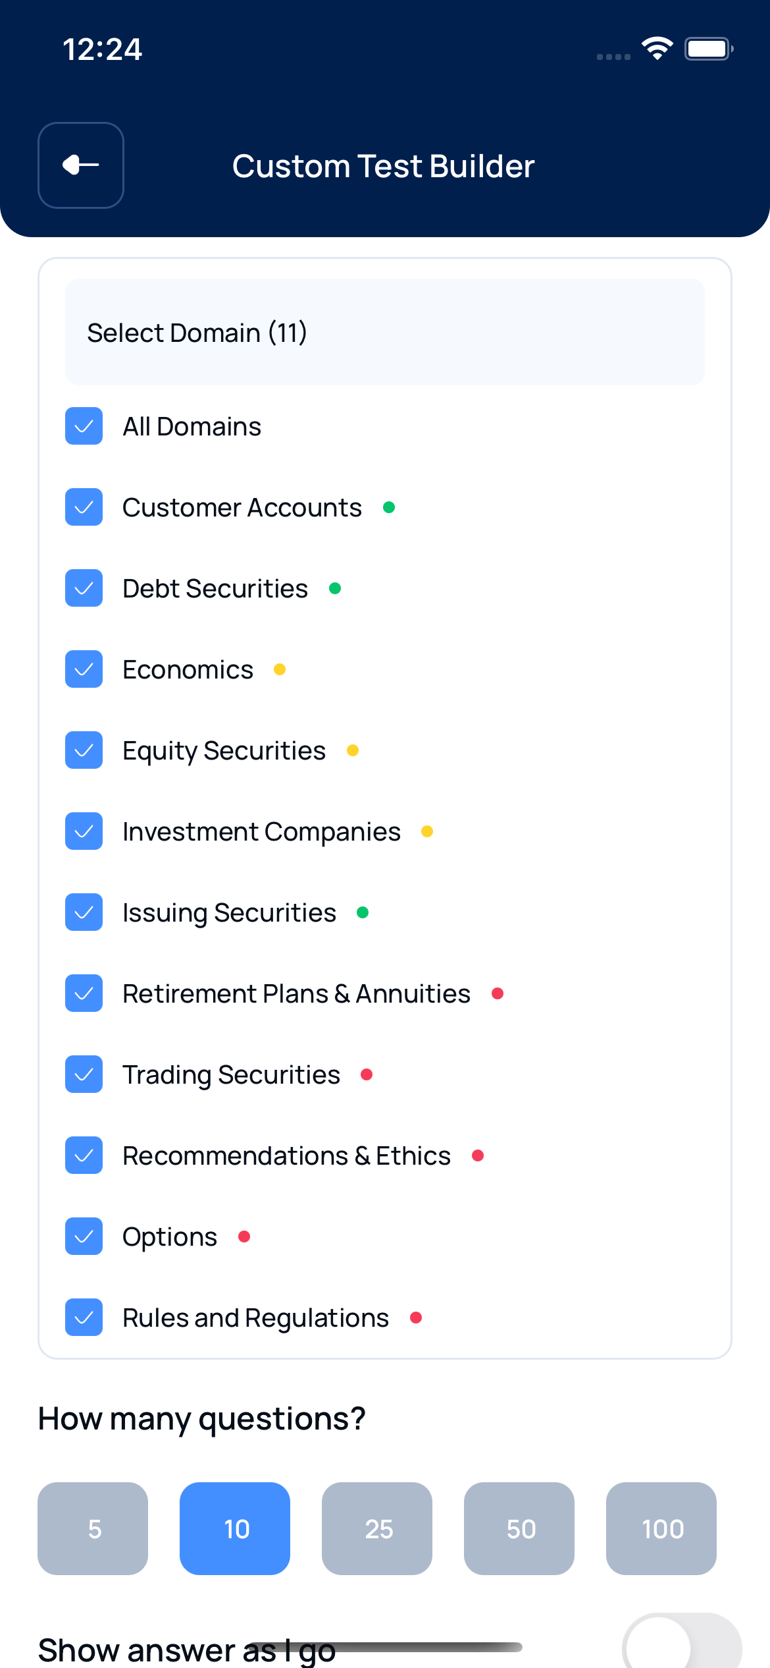Tap the yellow dot beside Economics

(280, 669)
